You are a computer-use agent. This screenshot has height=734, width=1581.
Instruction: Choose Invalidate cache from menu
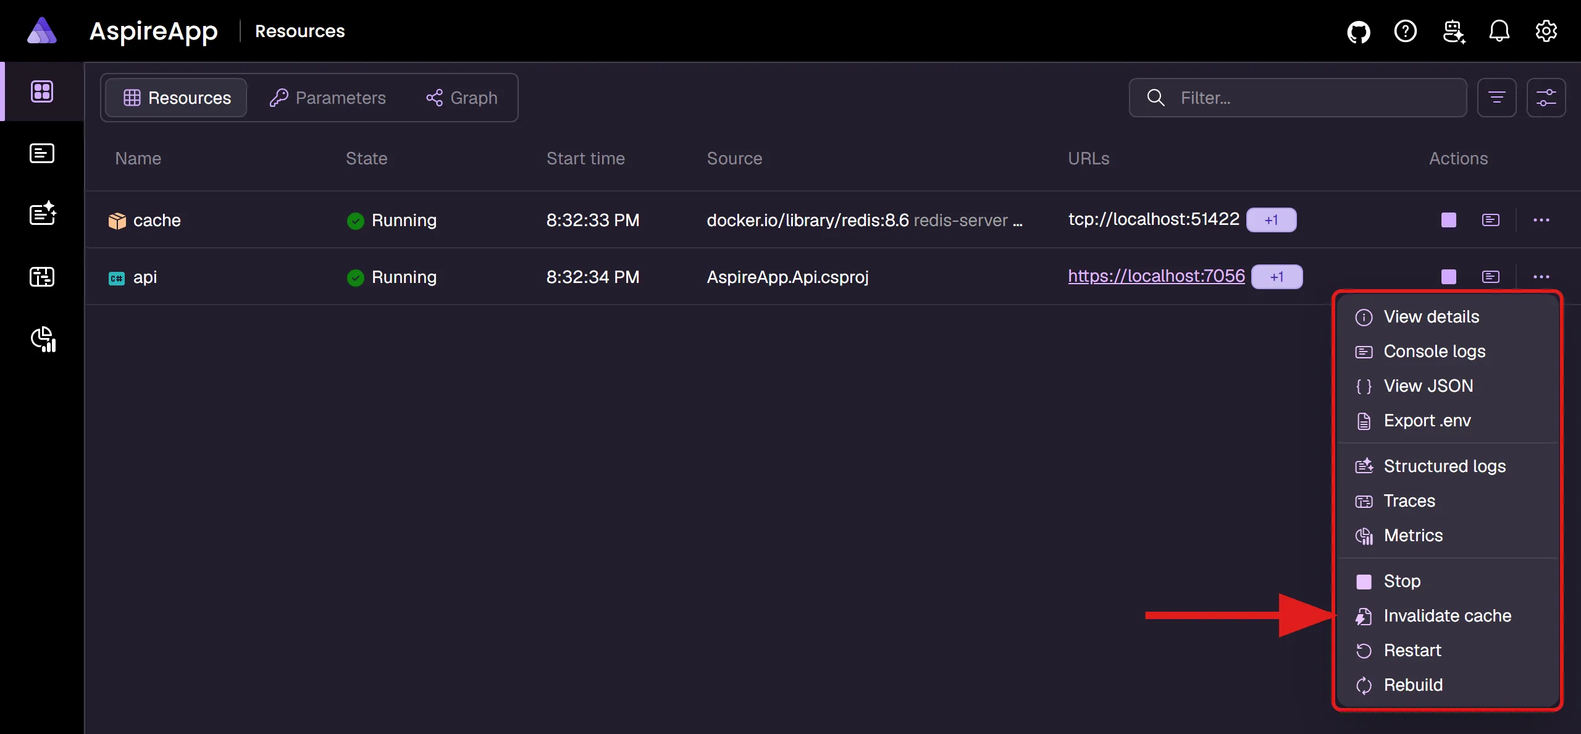tap(1448, 616)
